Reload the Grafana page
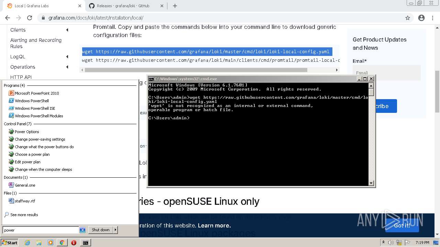Viewport: 440px width, 247px height. click(30, 18)
